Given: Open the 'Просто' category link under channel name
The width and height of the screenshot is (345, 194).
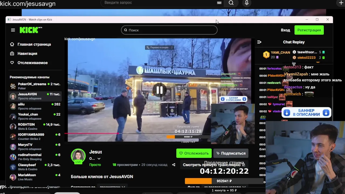Looking at the screenshot, I should pyautogui.click(x=95, y=165).
